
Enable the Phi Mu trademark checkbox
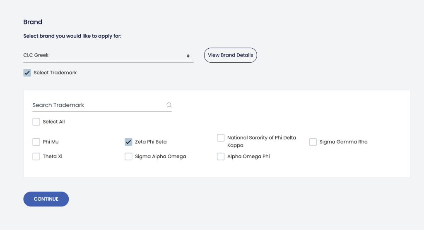coord(36,142)
